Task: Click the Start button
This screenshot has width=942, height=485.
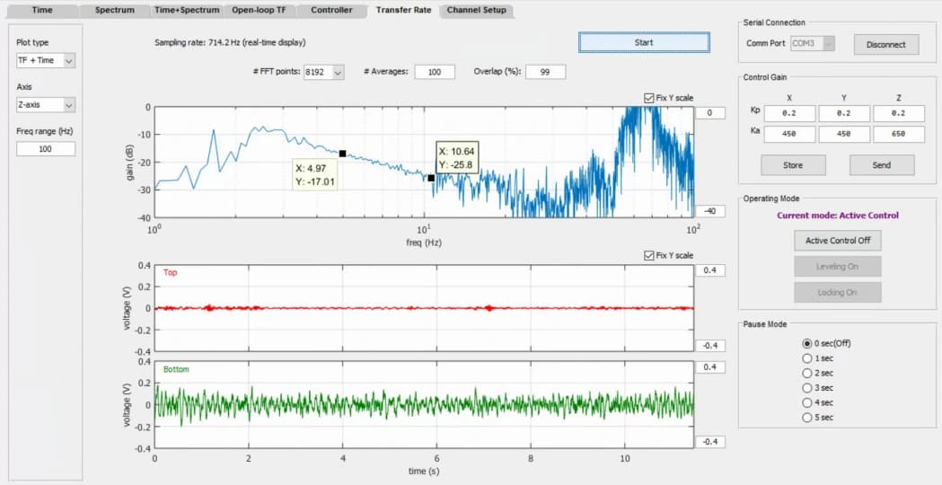Action: point(644,42)
